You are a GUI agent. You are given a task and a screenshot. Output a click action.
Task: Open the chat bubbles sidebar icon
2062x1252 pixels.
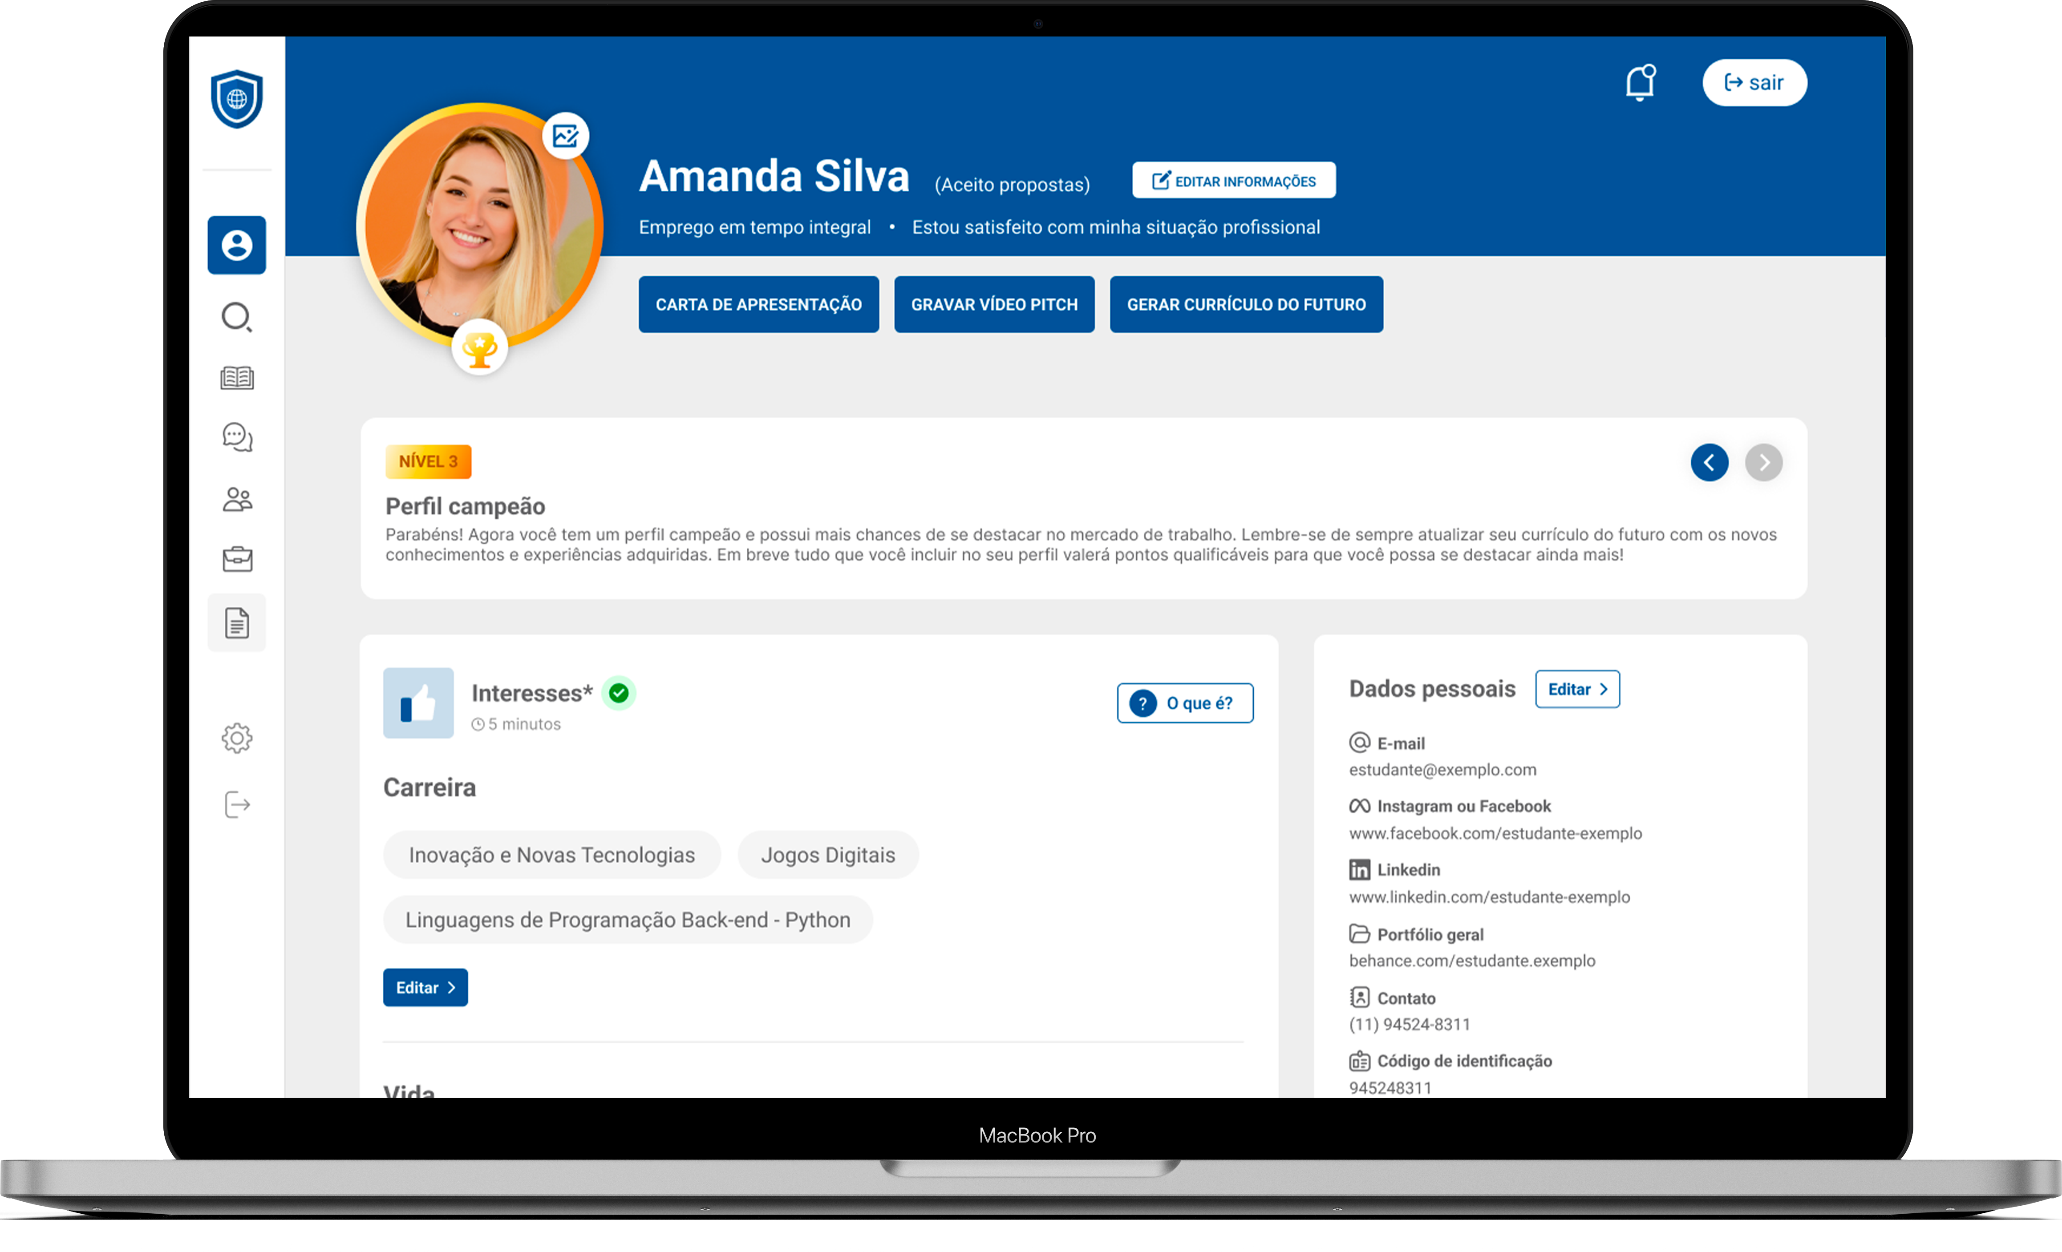coord(237,436)
